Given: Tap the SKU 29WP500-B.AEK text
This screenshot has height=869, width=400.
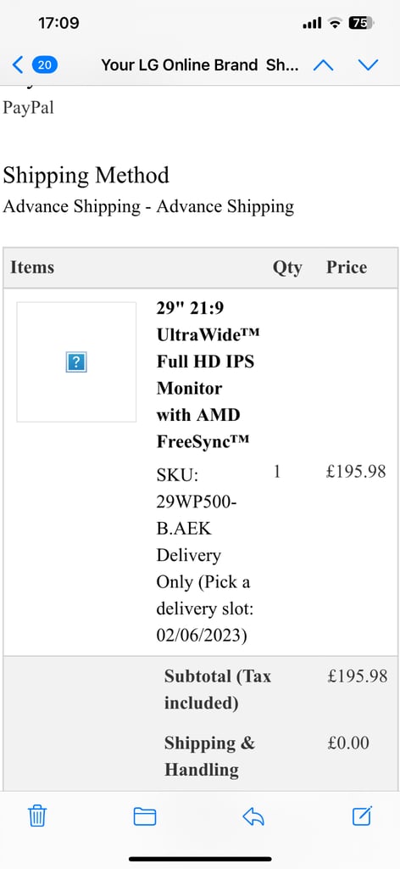Looking at the screenshot, I should coord(197,501).
